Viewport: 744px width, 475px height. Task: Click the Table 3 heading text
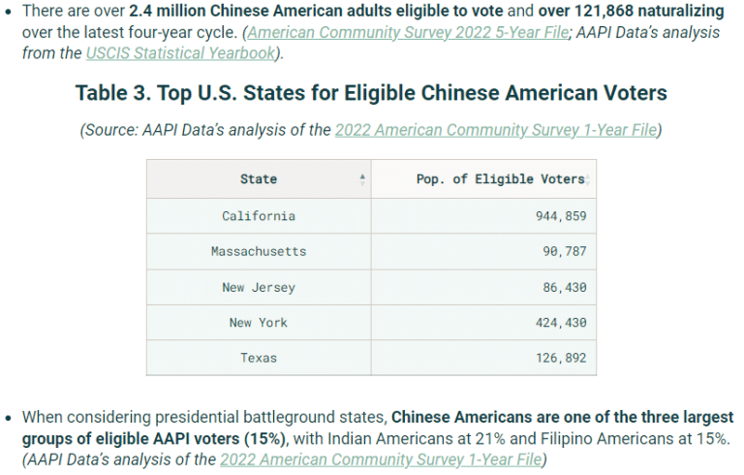point(372,93)
